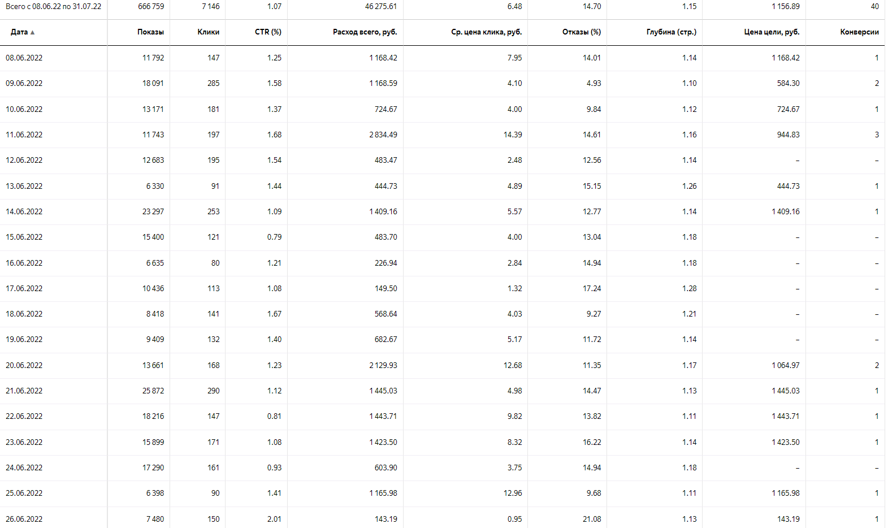Sort table by Показы column header
Image resolution: width=888 pixels, height=528 pixels.
click(150, 32)
